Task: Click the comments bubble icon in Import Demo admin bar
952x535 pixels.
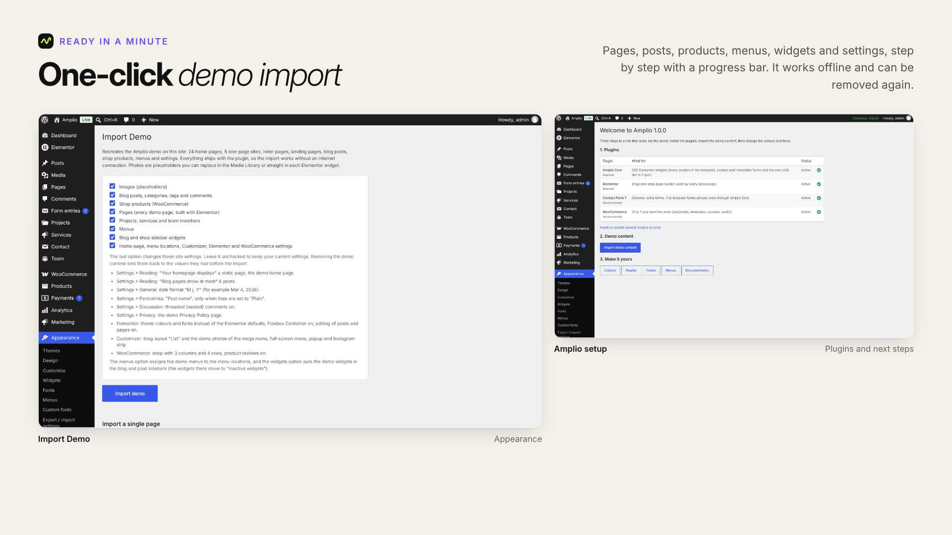Action: coord(126,120)
